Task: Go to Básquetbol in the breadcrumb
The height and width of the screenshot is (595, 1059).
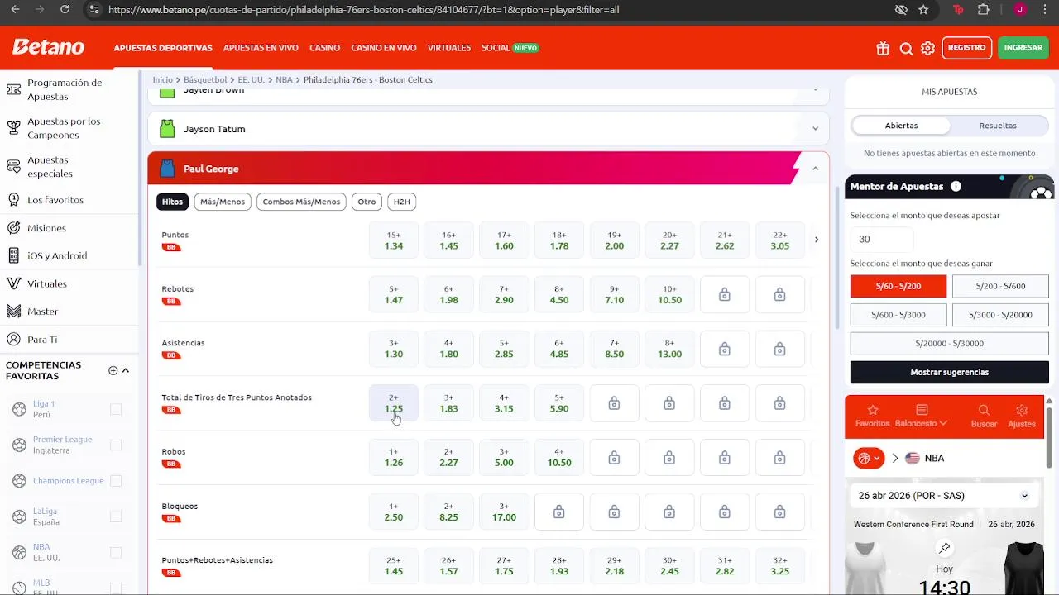Action: point(205,79)
